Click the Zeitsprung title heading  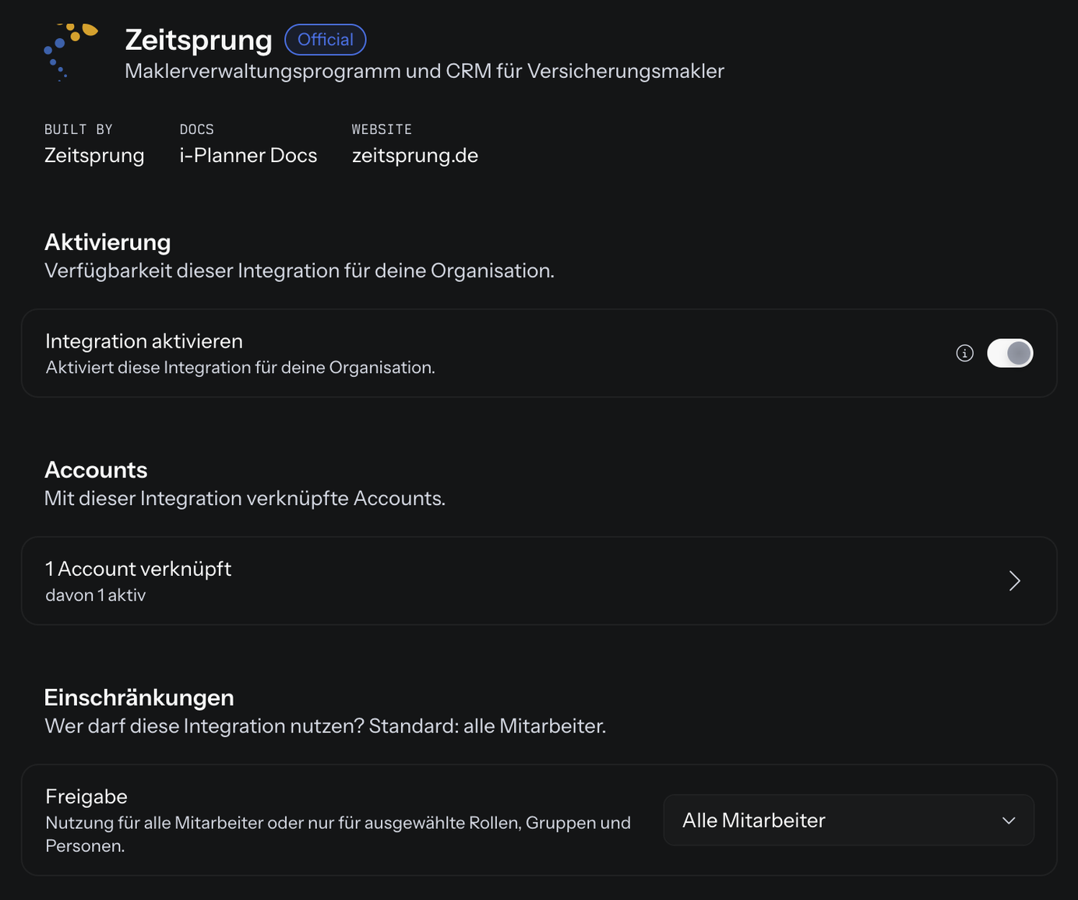pyautogui.click(x=199, y=40)
